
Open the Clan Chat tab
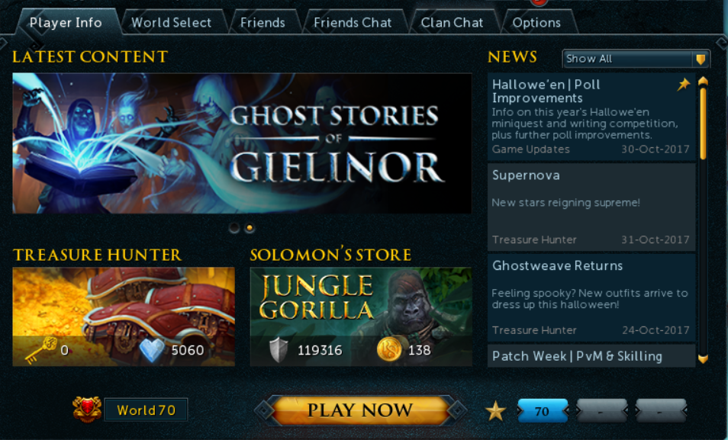(x=452, y=23)
